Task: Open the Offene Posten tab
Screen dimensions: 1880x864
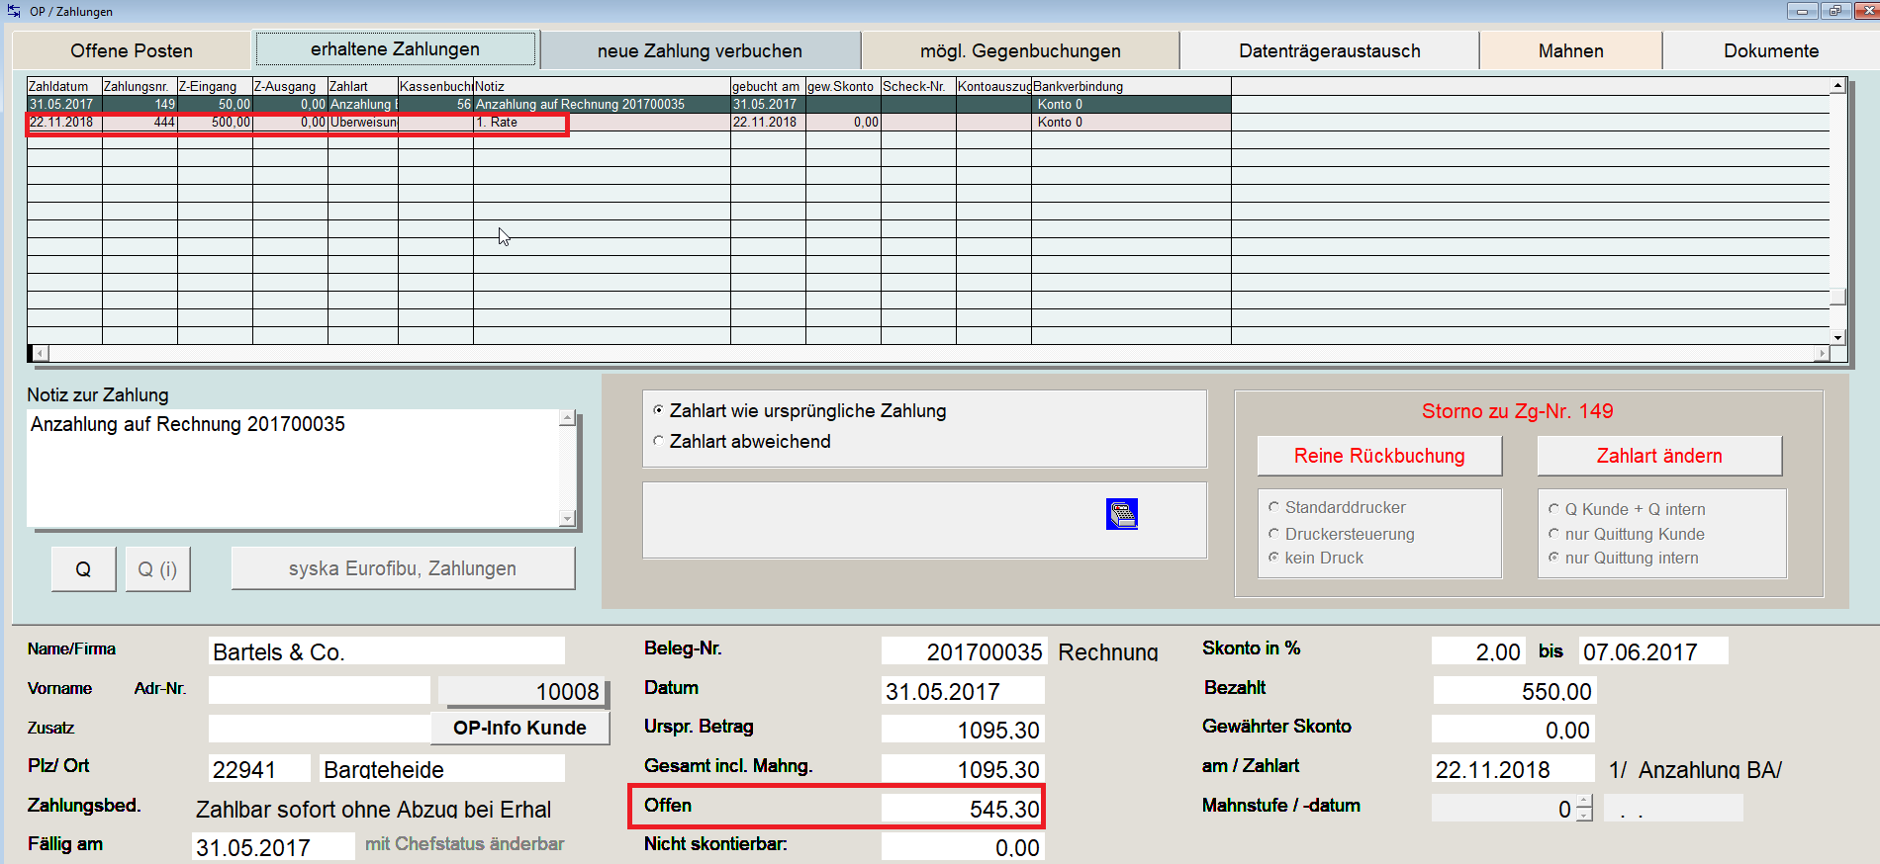Action: (132, 50)
